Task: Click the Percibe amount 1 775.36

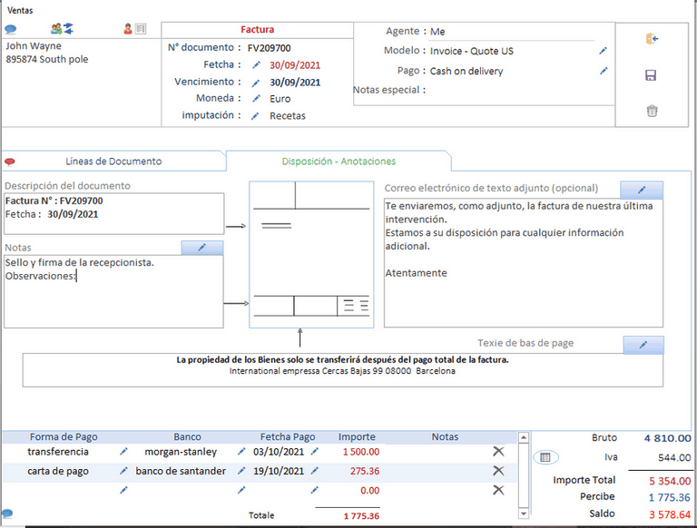Action: 670,497
